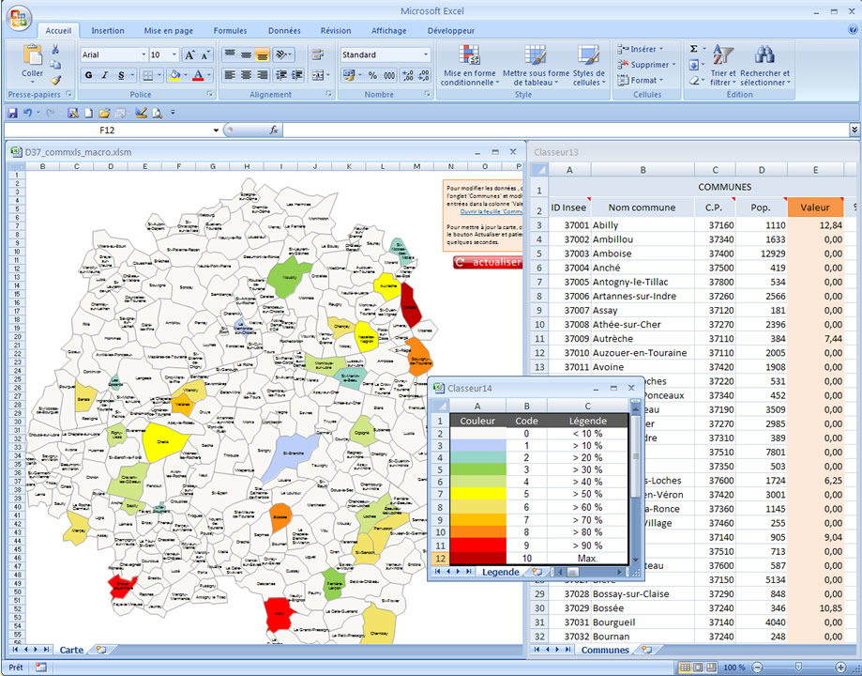
Task: Click the fx insert function icon
Action: pos(273,130)
